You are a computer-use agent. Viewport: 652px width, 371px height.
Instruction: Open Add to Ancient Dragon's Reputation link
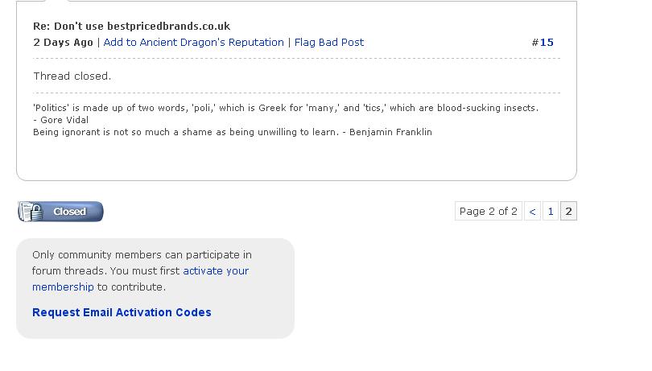[x=193, y=43]
